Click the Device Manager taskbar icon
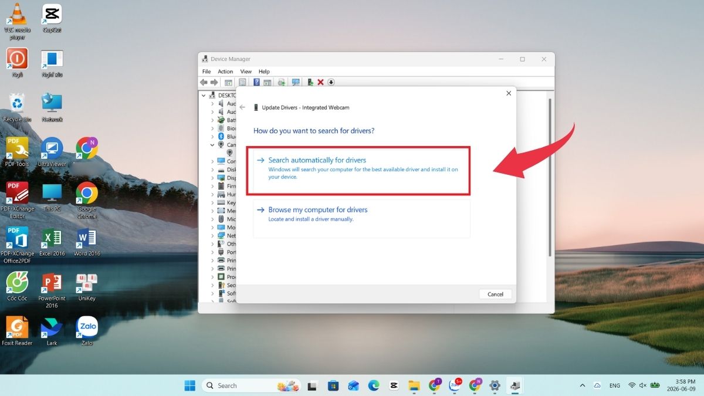The width and height of the screenshot is (704, 396). [x=515, y=385]
